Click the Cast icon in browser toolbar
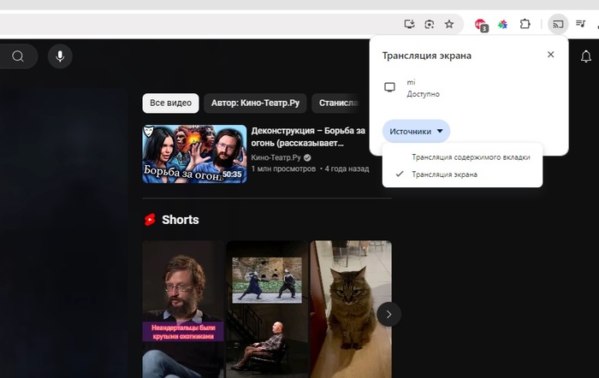 tap(558, 24)
